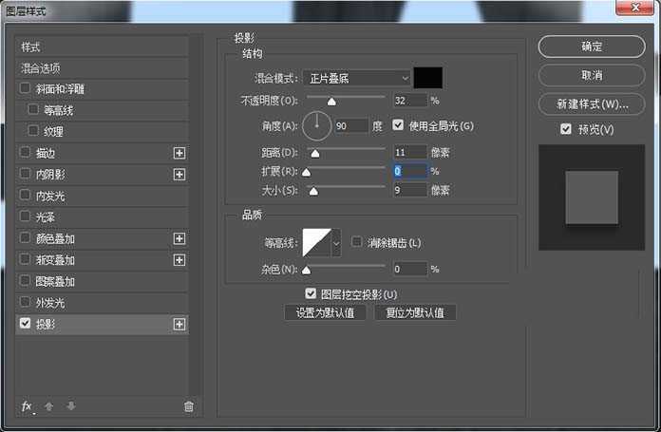Click the contour curve thumbnail
The image size is (661, 432).
(x=317, y=243)
